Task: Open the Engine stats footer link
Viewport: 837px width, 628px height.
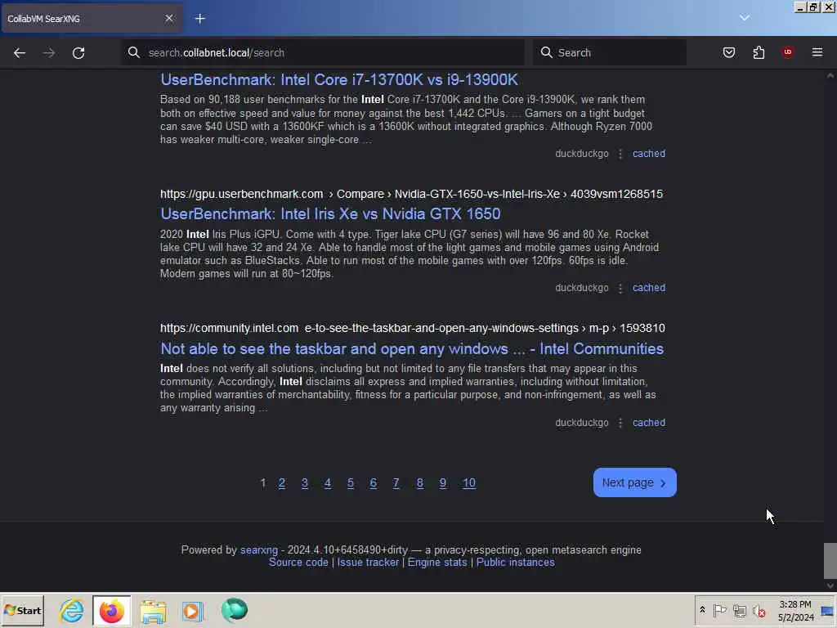Action: point(437,563)
